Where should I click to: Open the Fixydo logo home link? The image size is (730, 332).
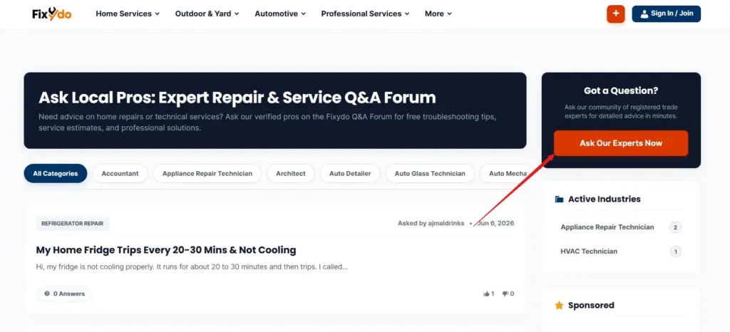(x=51, y=14)
